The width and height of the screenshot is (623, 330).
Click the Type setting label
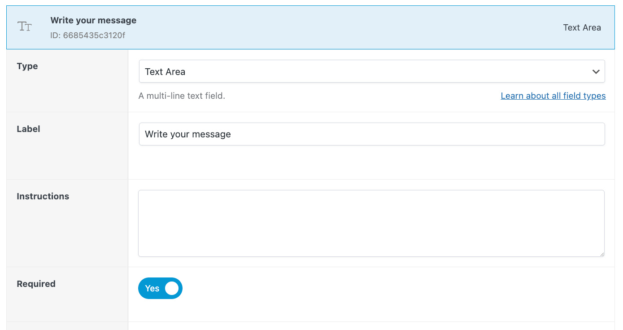27,66
